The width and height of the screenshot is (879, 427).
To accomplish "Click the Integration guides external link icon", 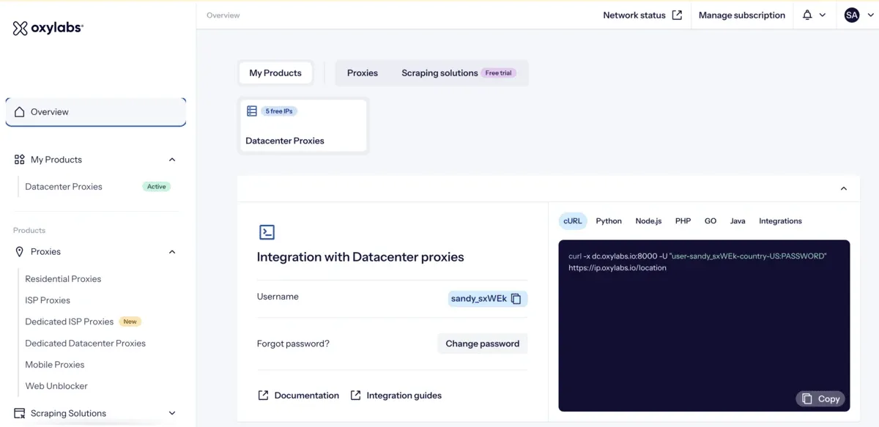I will pos(355,396).
